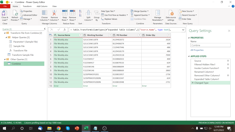Open Data source settings
The image size is (235, 132).
coord(171,16)
